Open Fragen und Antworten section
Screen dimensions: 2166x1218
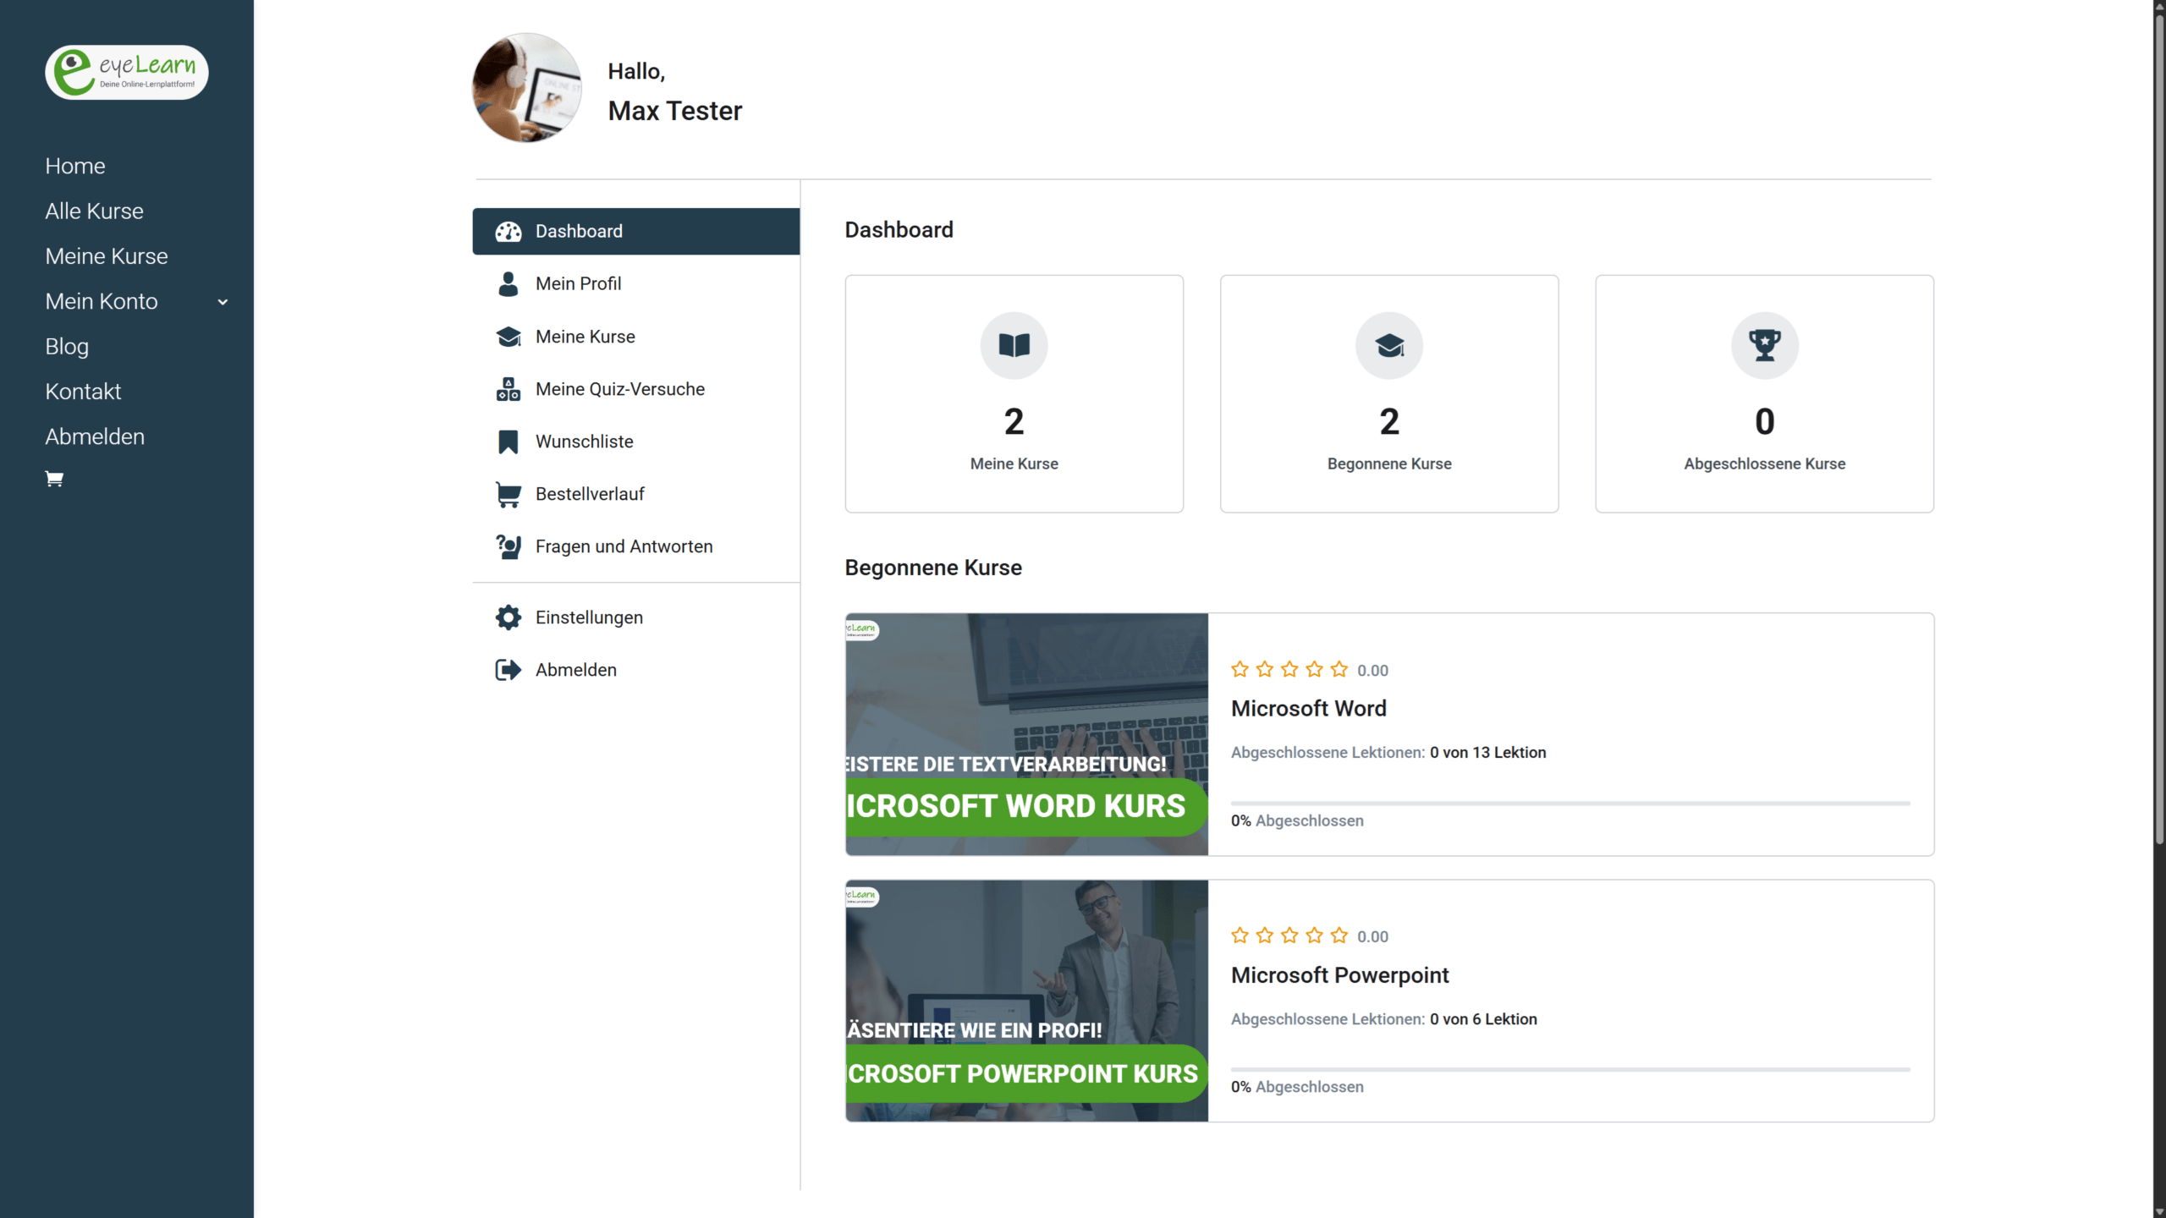pyautogui.click(x=624, y=546)
